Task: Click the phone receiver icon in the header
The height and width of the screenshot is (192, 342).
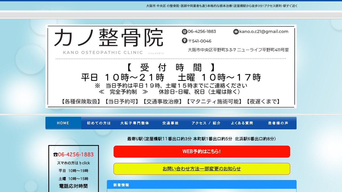Action: tap(185, 32)
